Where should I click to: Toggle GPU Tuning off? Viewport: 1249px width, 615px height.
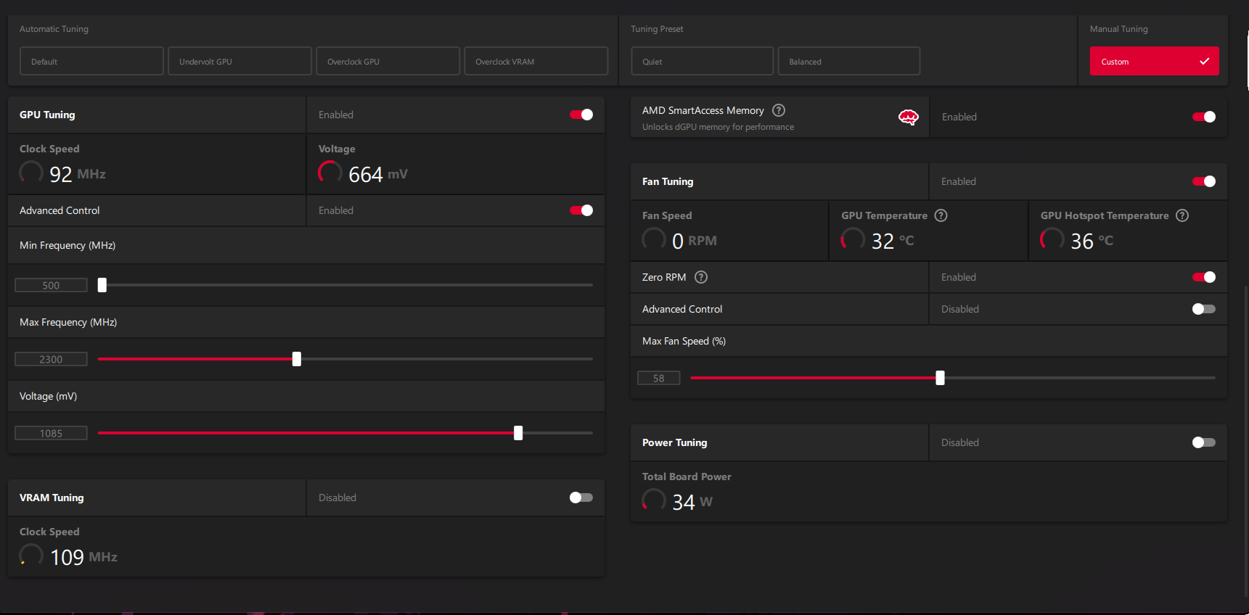coord(581,115)
